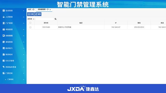This screenshot has height=93, width=166.
Task: Click the IP column header
Action: pyautogui.click(x=116, y=23)
